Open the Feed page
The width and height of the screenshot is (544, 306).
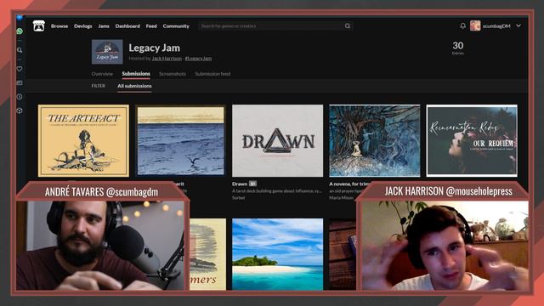151,26
